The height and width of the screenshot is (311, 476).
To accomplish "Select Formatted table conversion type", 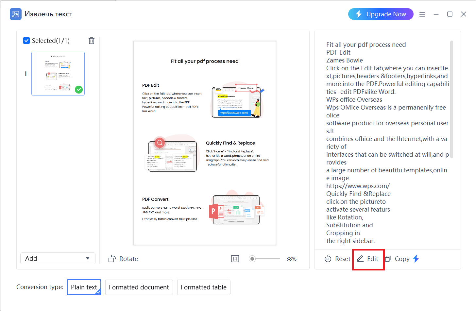I will [204, 287].
